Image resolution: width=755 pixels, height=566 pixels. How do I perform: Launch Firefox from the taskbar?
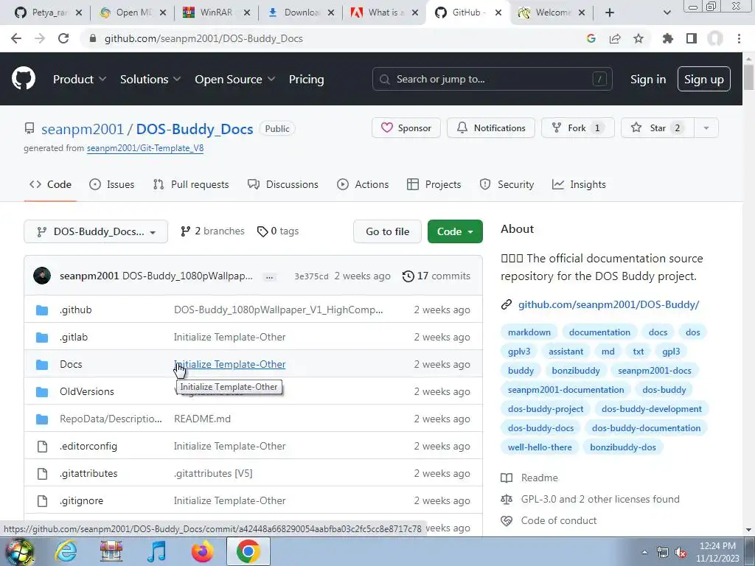pyautogui.click(x=202, y=551)
